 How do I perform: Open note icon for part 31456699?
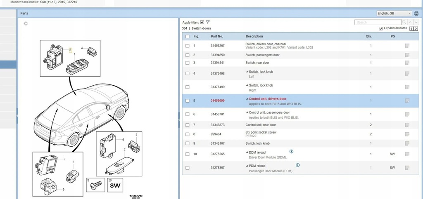click(x=407, y=101)
